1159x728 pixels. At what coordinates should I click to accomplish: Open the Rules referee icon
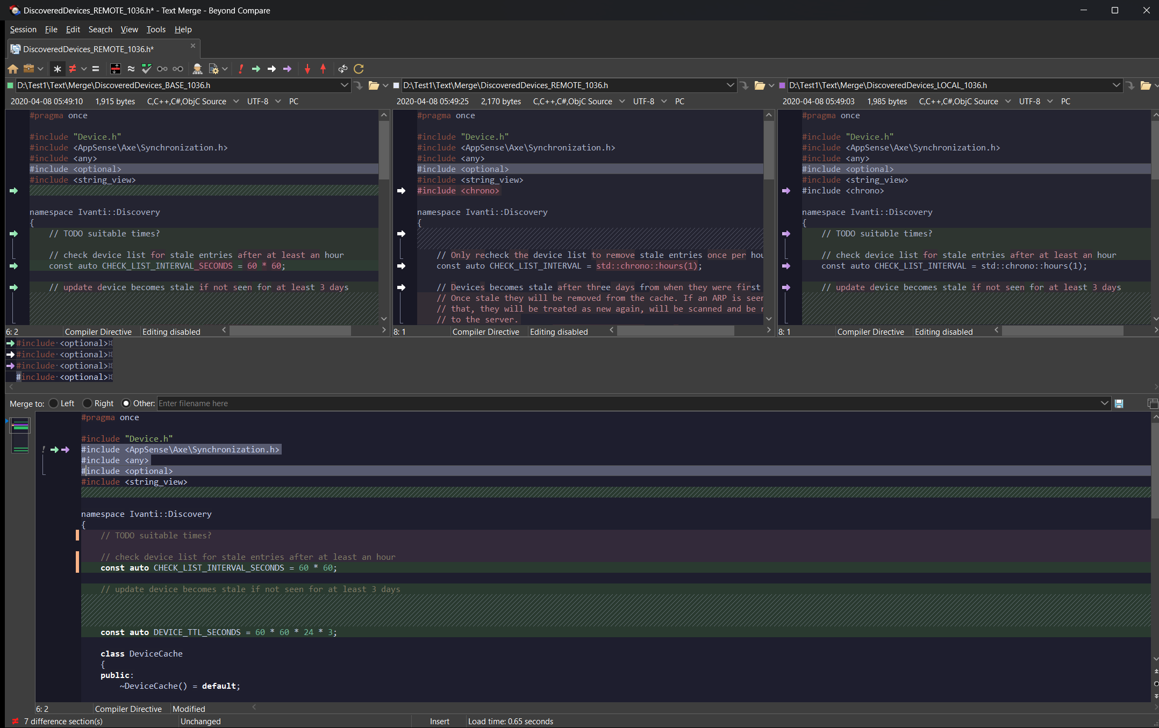[x=197, y=69]
